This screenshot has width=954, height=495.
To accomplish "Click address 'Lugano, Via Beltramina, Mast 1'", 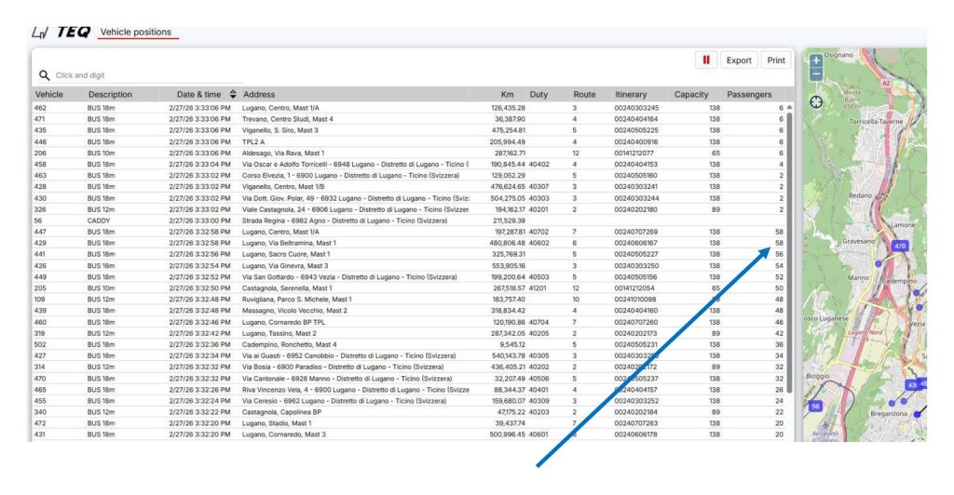I will (x=289, y=243).
